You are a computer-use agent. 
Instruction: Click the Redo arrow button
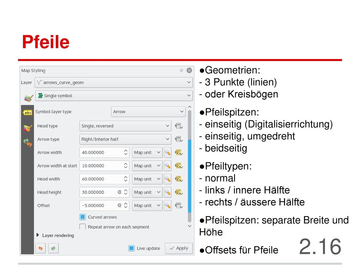point(53,248)
